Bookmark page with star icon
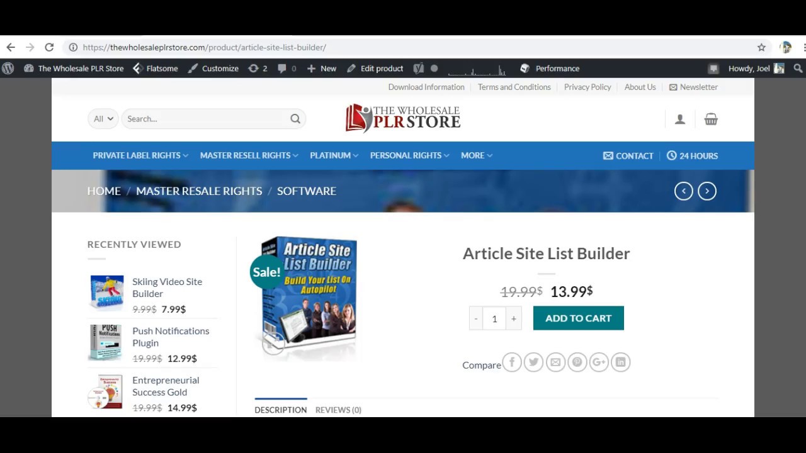This screenshot has height=453, width=806. click(761, 47)
